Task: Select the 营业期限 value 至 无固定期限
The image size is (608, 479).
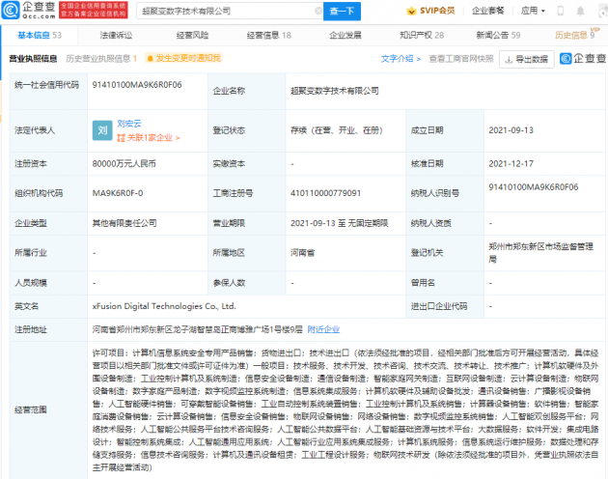Action: 340,223
